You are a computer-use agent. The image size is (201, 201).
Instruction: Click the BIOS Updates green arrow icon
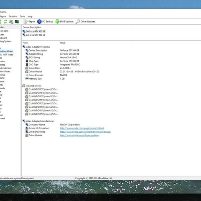[57, 22]
